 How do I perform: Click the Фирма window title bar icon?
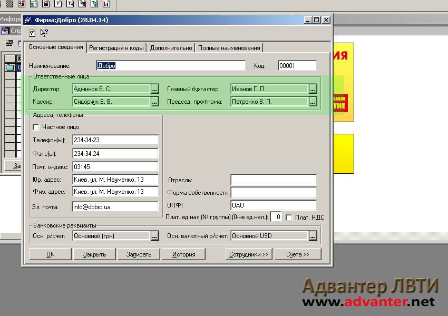coord(28,20)
